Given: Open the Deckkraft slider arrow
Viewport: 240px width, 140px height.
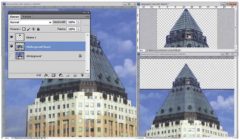Looking at the screenshot, I should 79,22.
